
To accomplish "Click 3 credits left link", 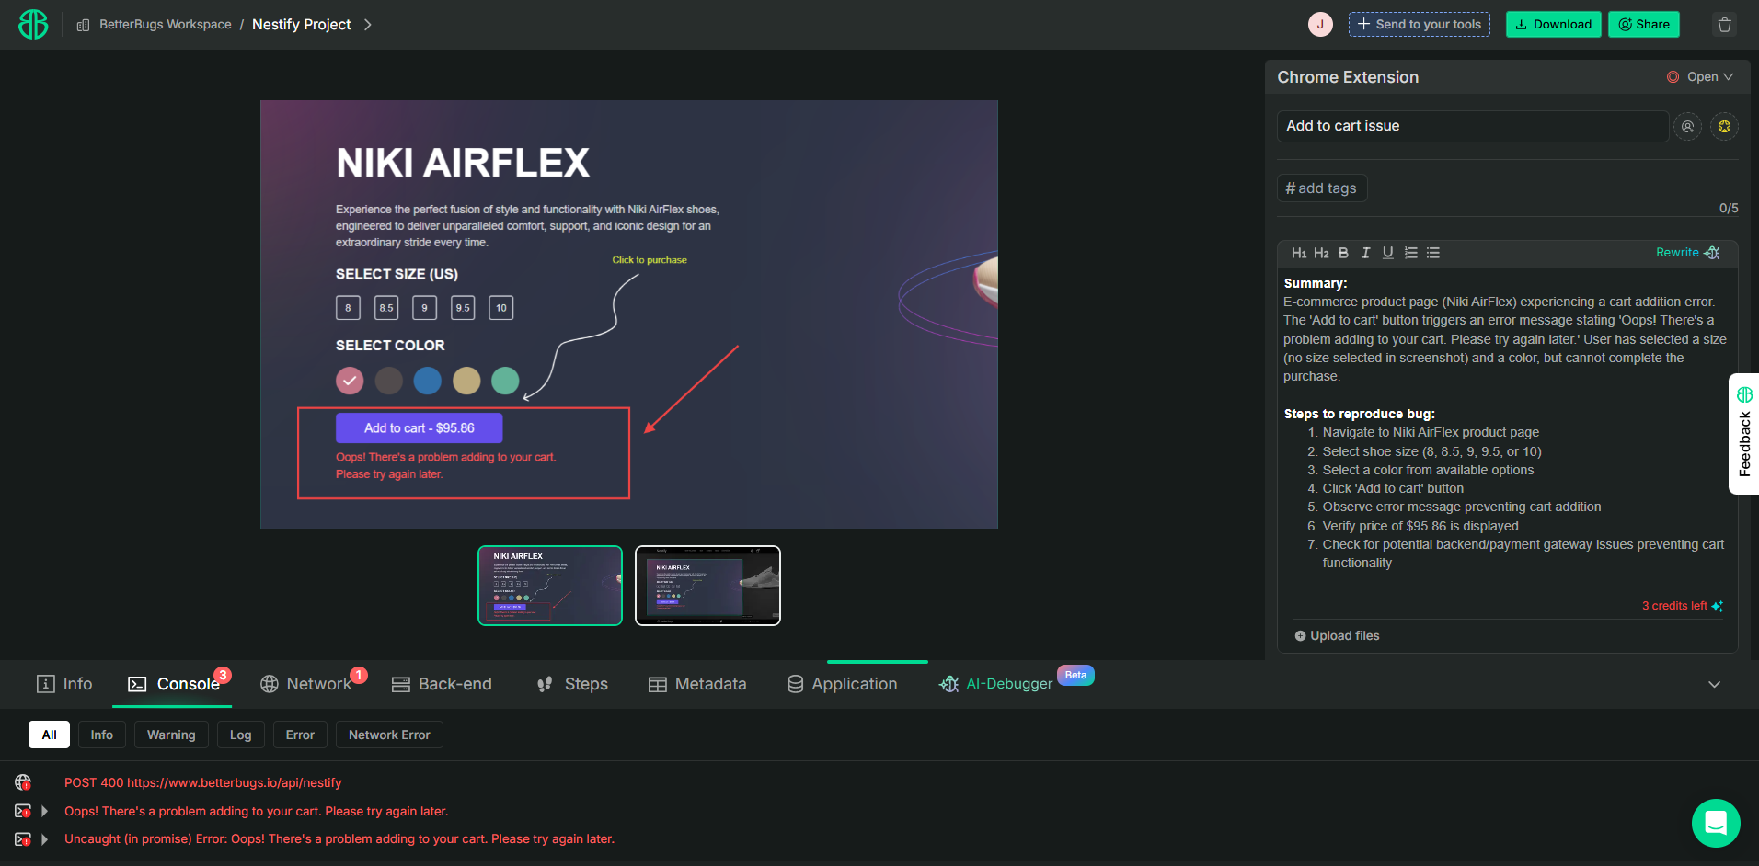I will coord(1682,606).
